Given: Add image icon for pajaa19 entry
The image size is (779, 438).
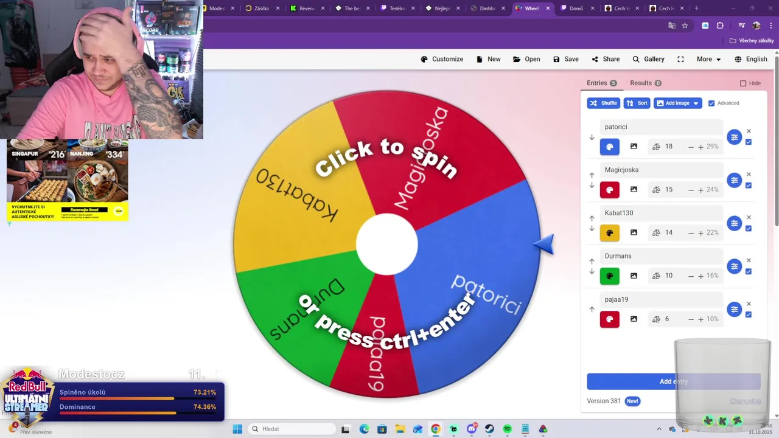Looking at the screenshot, I should [x=634, y=319].
